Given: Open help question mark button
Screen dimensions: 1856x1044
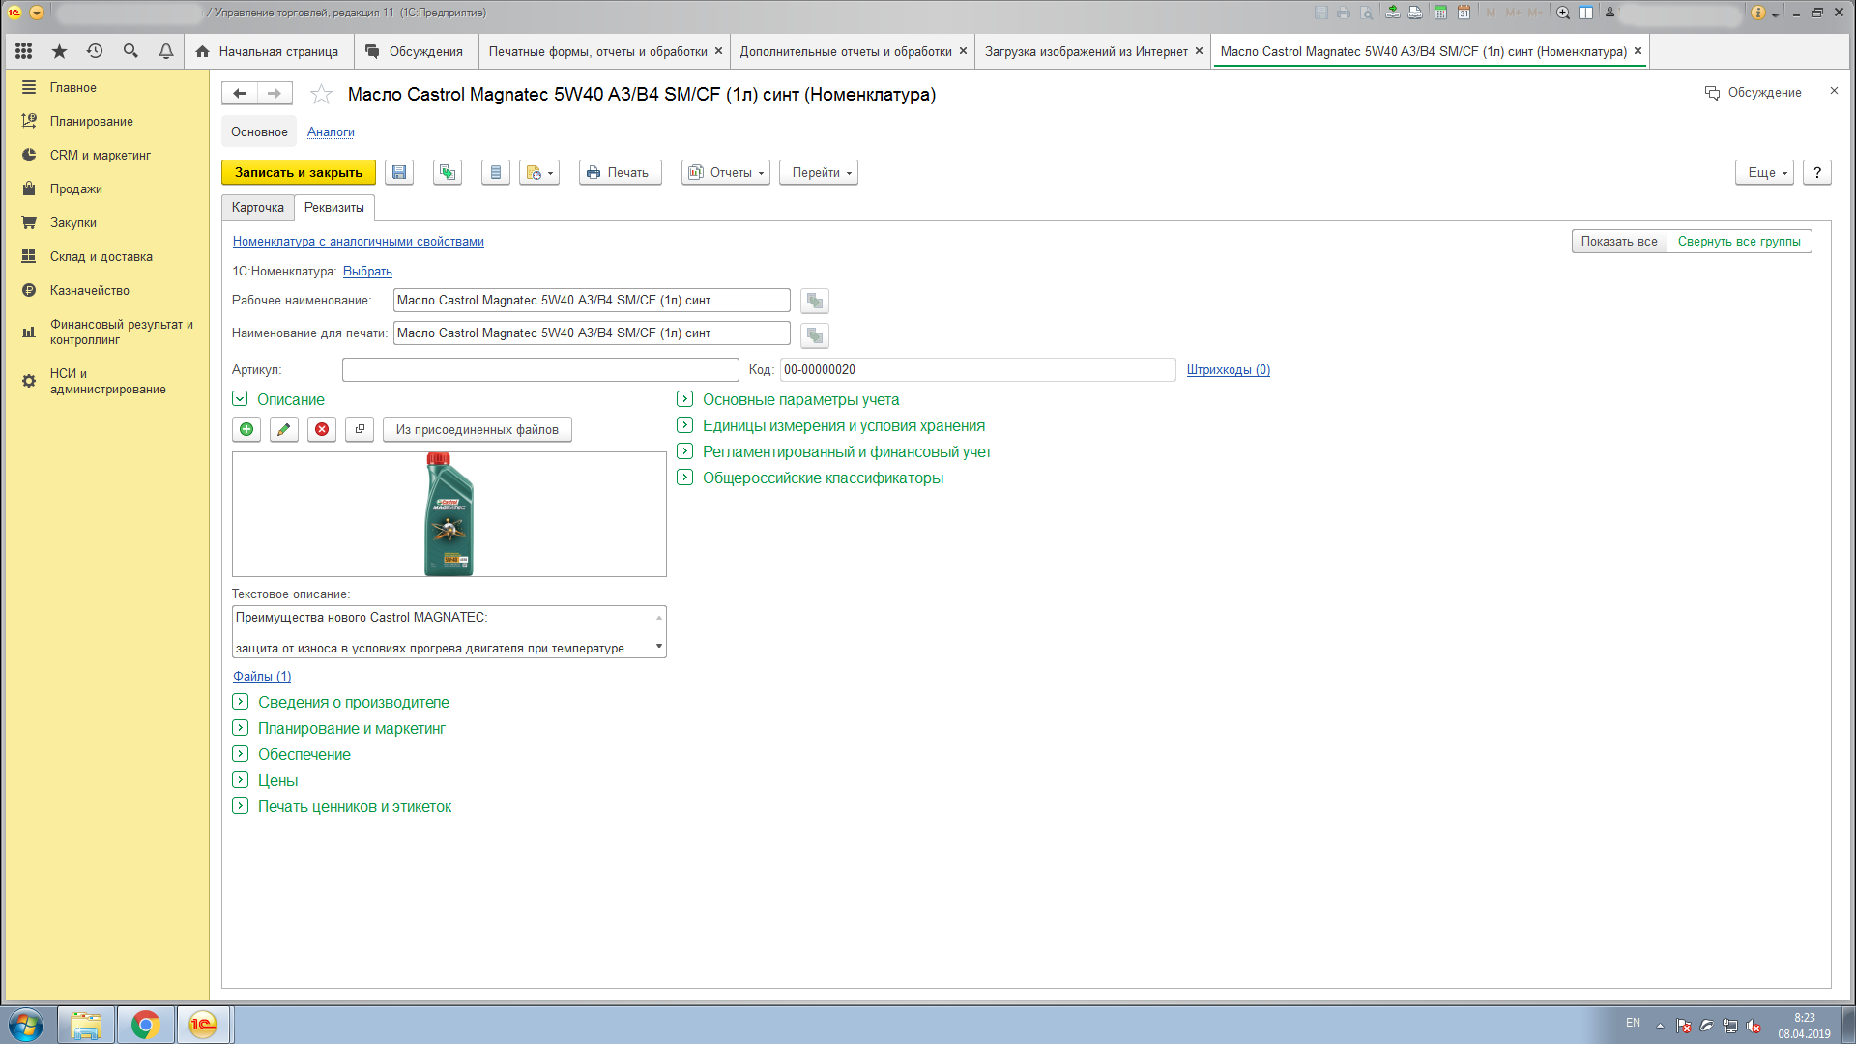Looking at the screenshot, I should 1817,172.
